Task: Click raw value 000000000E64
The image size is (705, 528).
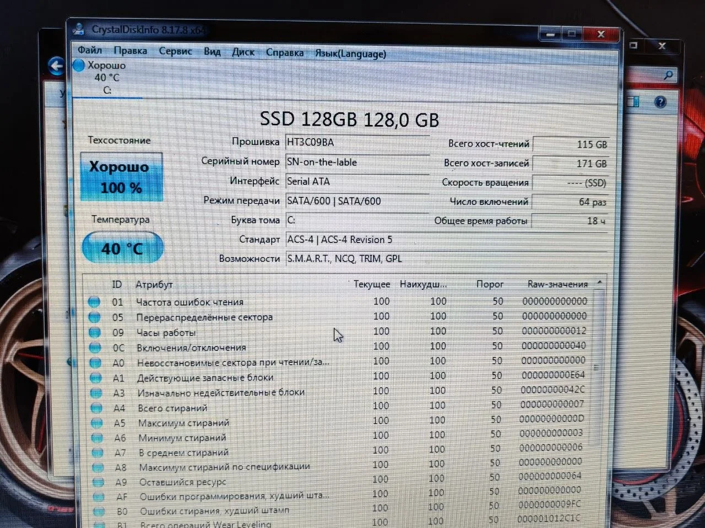Action: click(x=553, y=375)
